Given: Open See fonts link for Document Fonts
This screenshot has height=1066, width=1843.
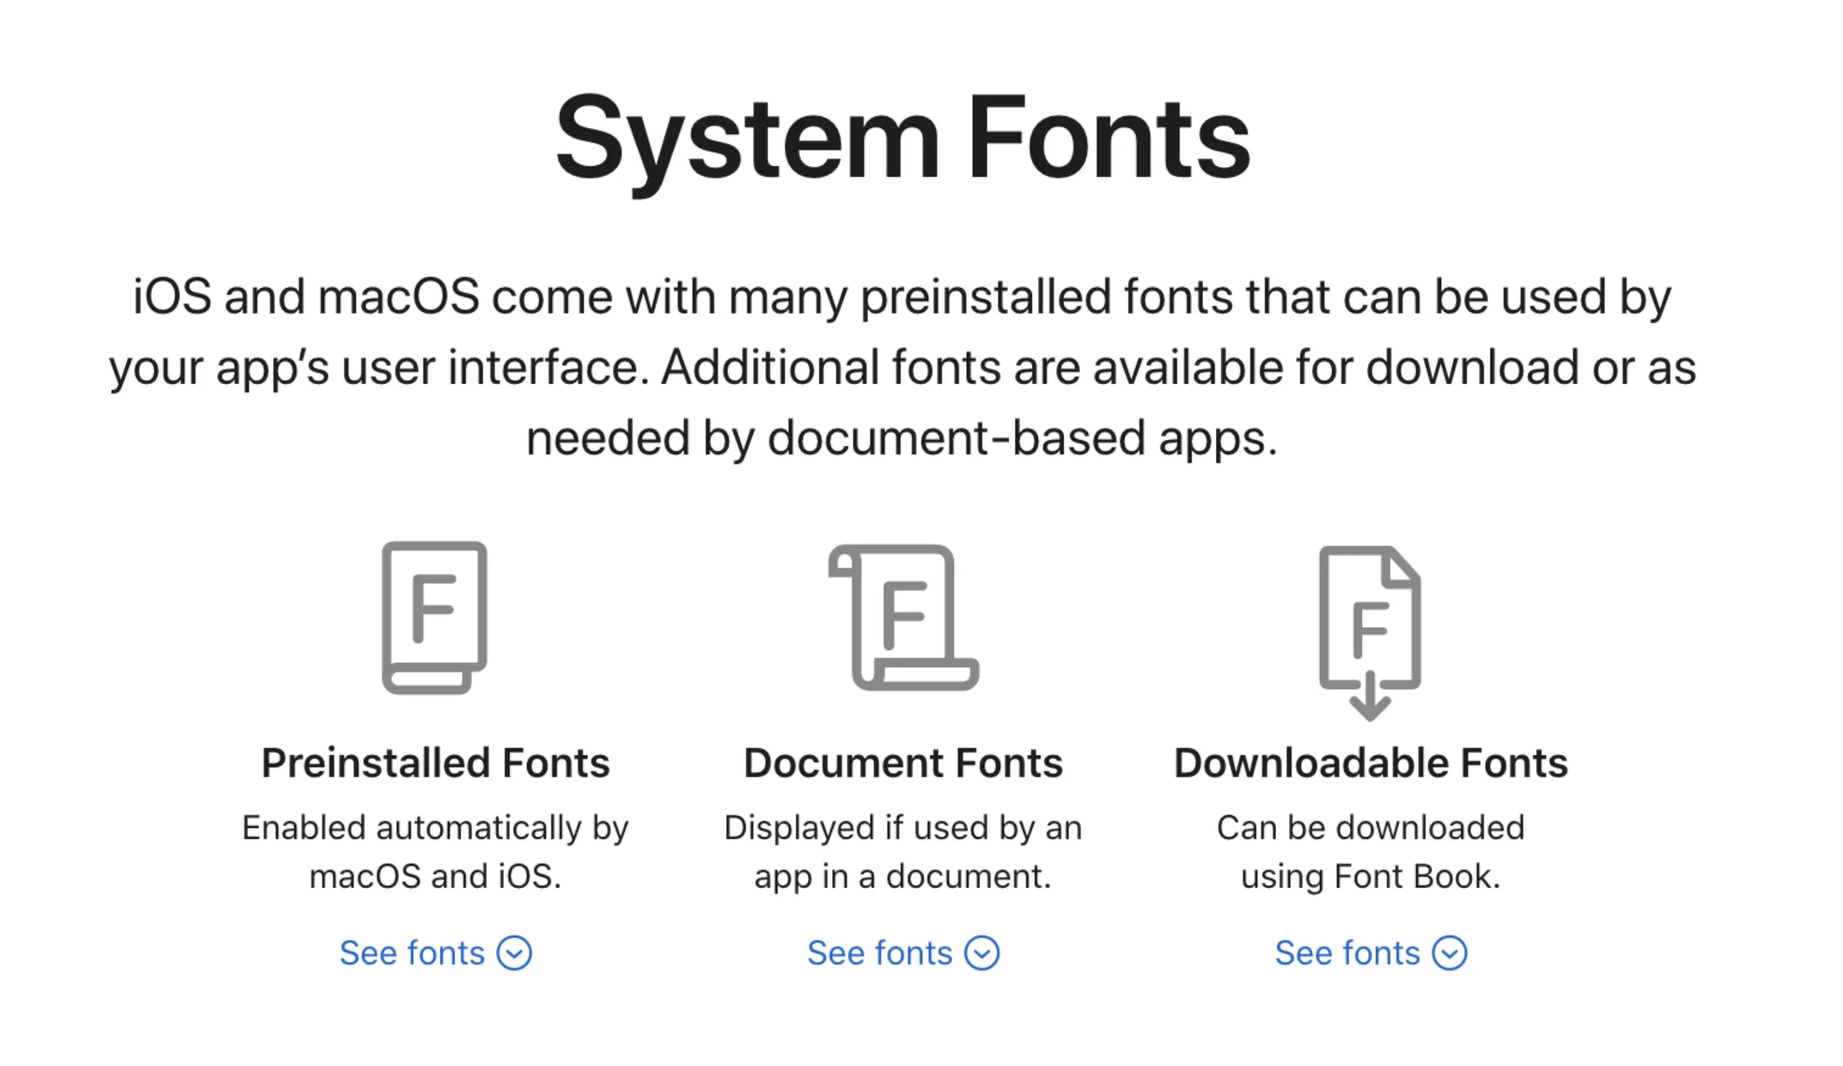Looking at the screenshot, I should click(x=879, y=954).
